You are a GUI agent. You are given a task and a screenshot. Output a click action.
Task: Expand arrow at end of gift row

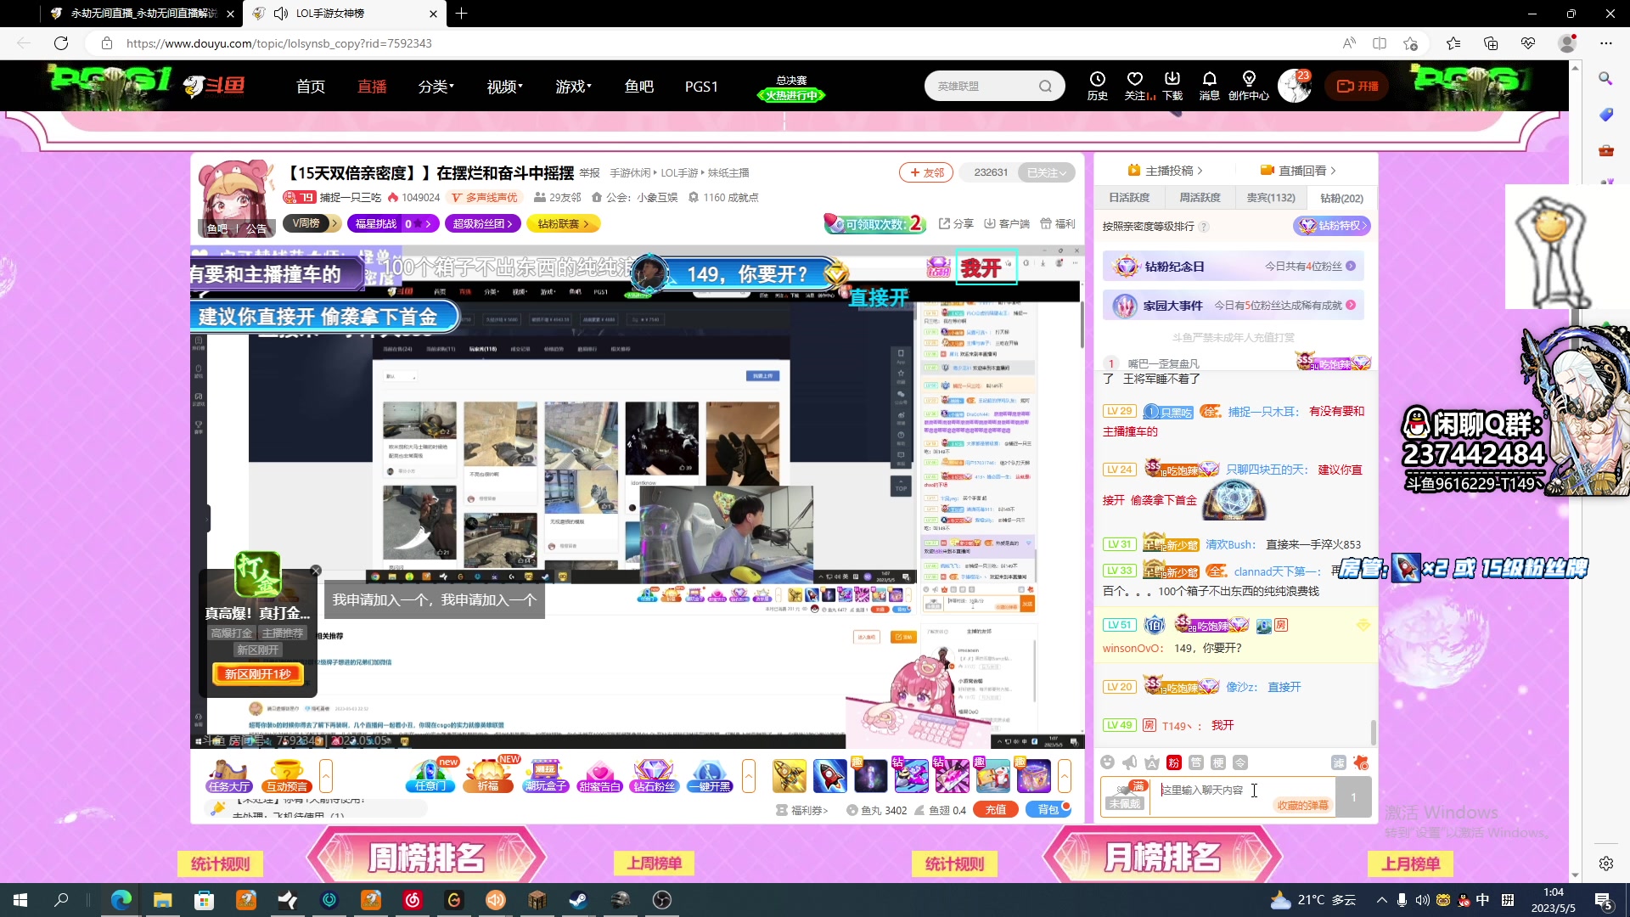[1064, 775]
